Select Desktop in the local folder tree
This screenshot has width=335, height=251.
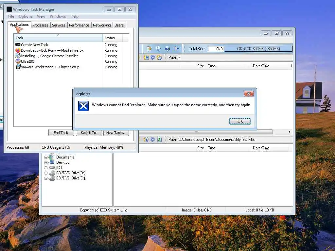point(62,162)
